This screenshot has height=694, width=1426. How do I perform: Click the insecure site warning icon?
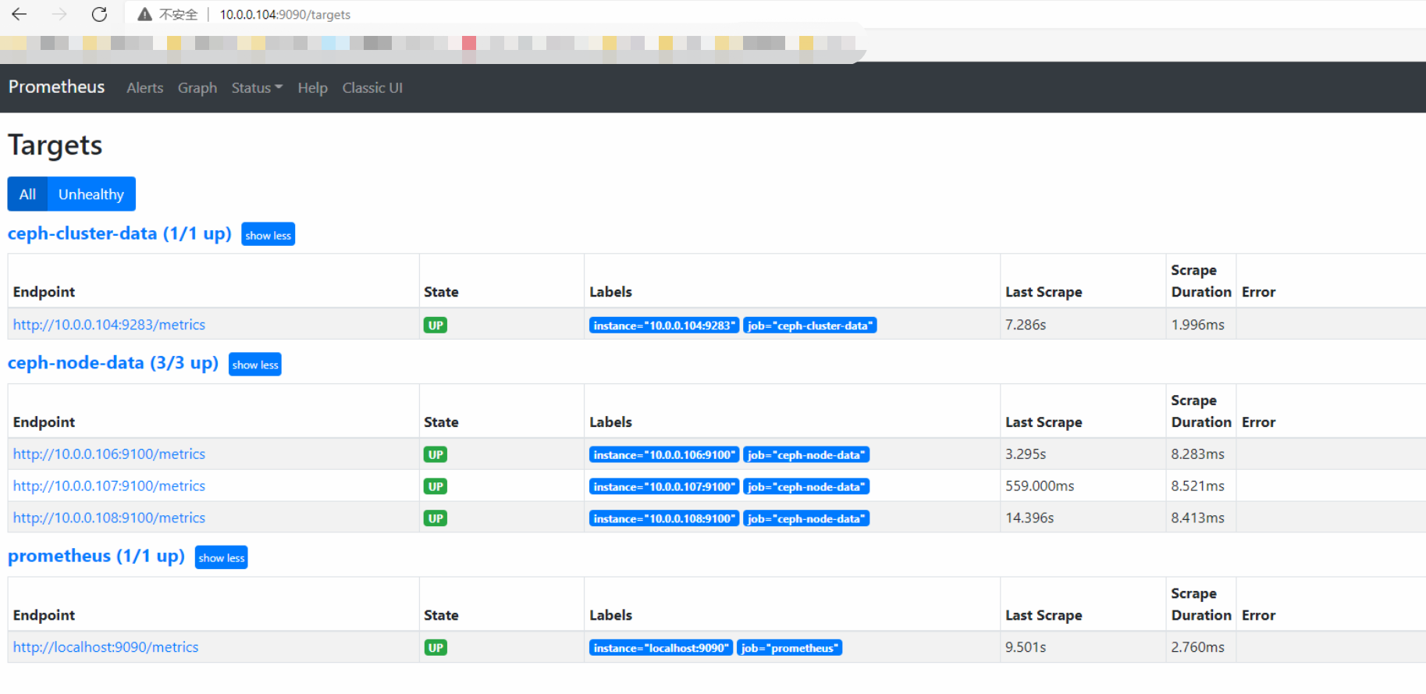(x=144, y=14)
